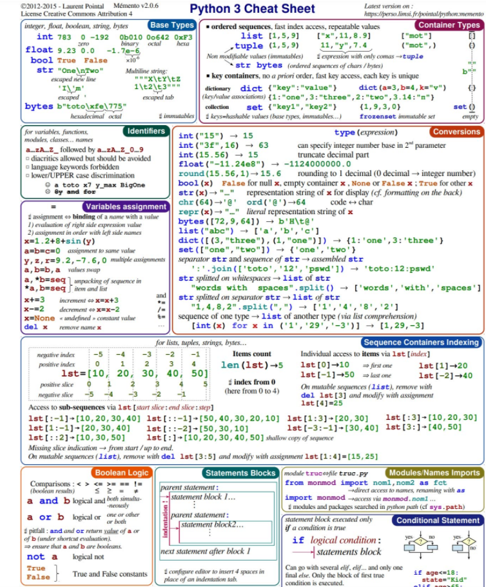Click the 'Mémento v2.0.6' version text
This screenshot has width=486, height=587.
[136, 6]
